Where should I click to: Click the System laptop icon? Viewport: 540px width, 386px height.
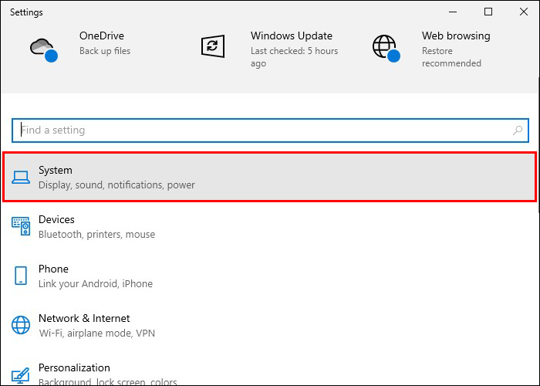click(x=21, y=178)
